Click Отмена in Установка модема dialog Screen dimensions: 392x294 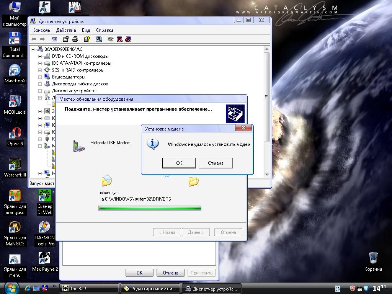pyautogui.click(x=216, y=163)
